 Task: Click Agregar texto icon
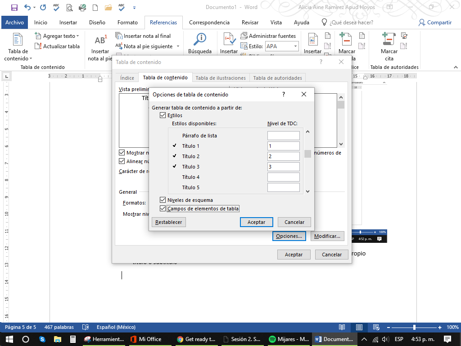tap(38, 36)
